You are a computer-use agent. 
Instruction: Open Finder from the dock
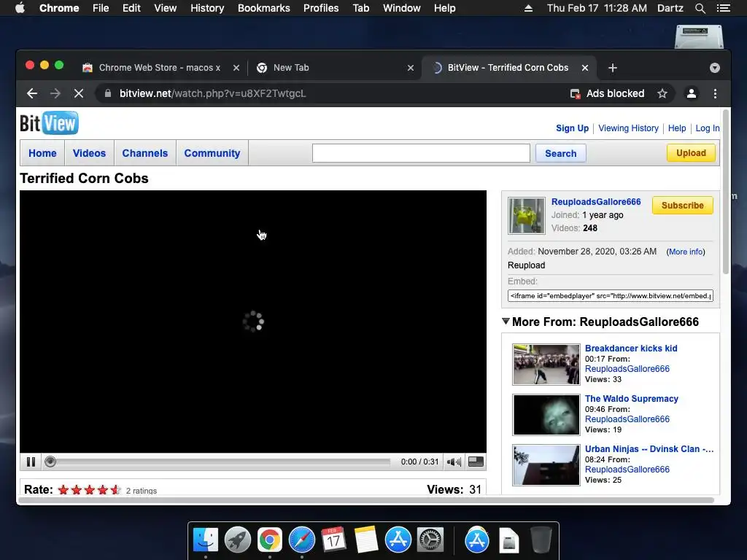205,540
